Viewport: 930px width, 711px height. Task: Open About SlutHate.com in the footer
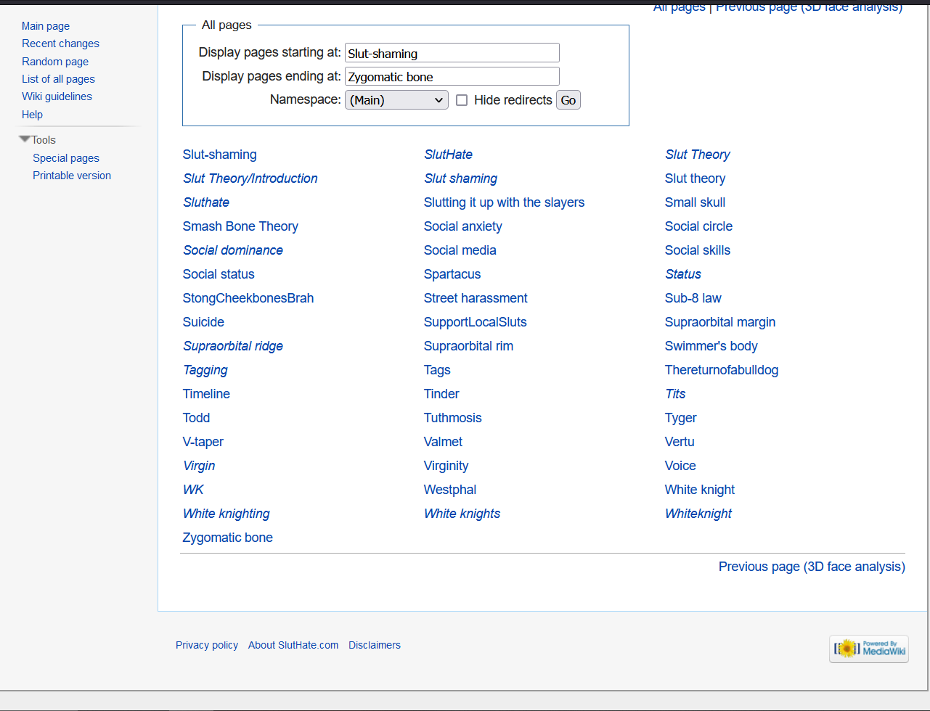click(293, 645)
